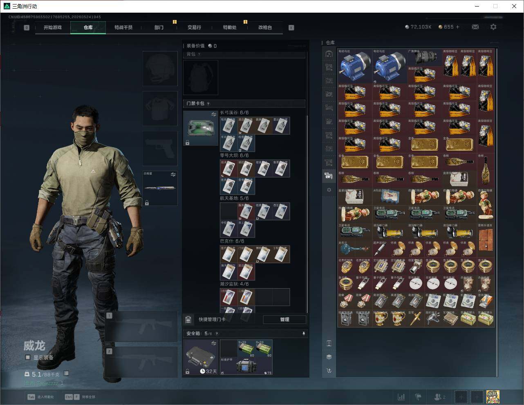The width and height of the screenshot is (524, 405).
Task: Click previous tab arrow left of 开始游戏
Action: point(27,28)
